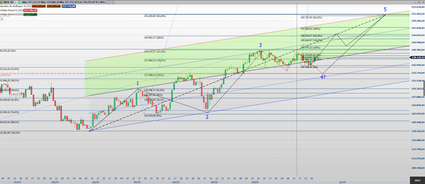Select the Elliott wave label 5
Image resolution: width=425 pixels, height=184 pixels.
click(385, 9)
